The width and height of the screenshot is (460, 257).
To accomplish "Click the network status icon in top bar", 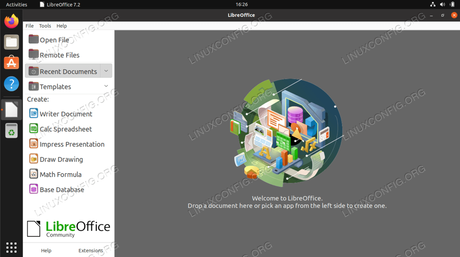I will [433, 5].
